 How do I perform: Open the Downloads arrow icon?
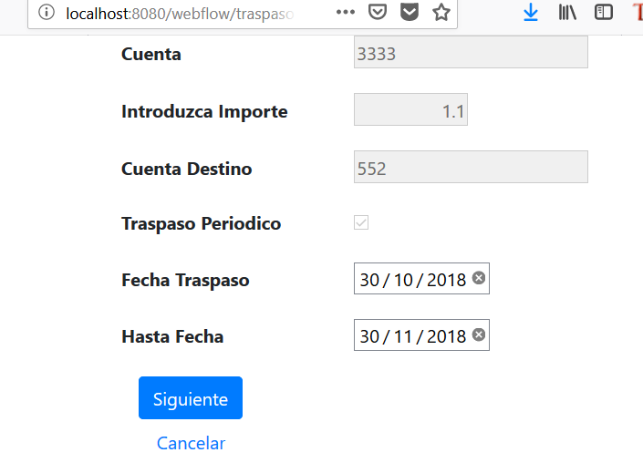[x=531, y=12]
